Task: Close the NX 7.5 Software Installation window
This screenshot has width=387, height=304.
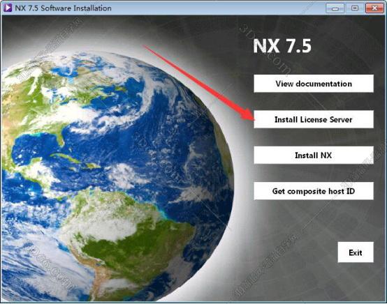Action: click(374, 8)
